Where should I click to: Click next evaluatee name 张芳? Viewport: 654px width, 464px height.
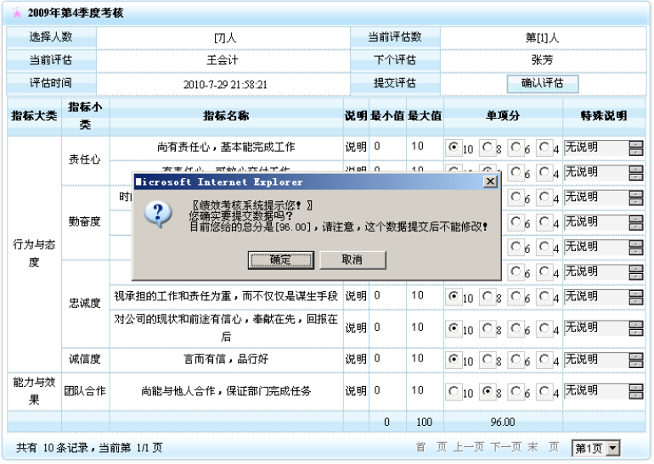click(x=542, y=60)
